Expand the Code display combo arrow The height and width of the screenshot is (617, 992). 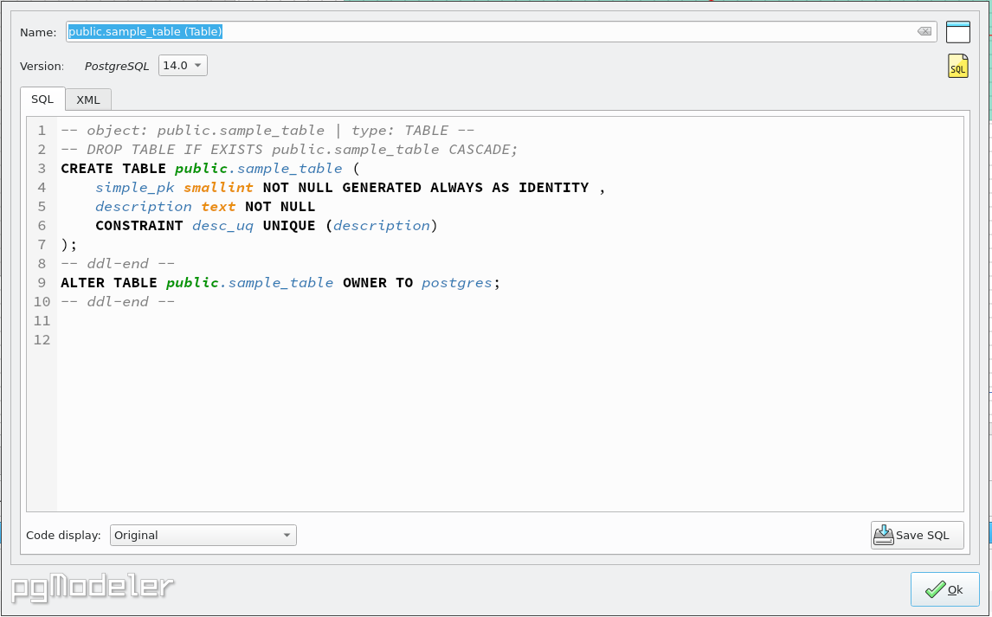click(x=287, y=535)
